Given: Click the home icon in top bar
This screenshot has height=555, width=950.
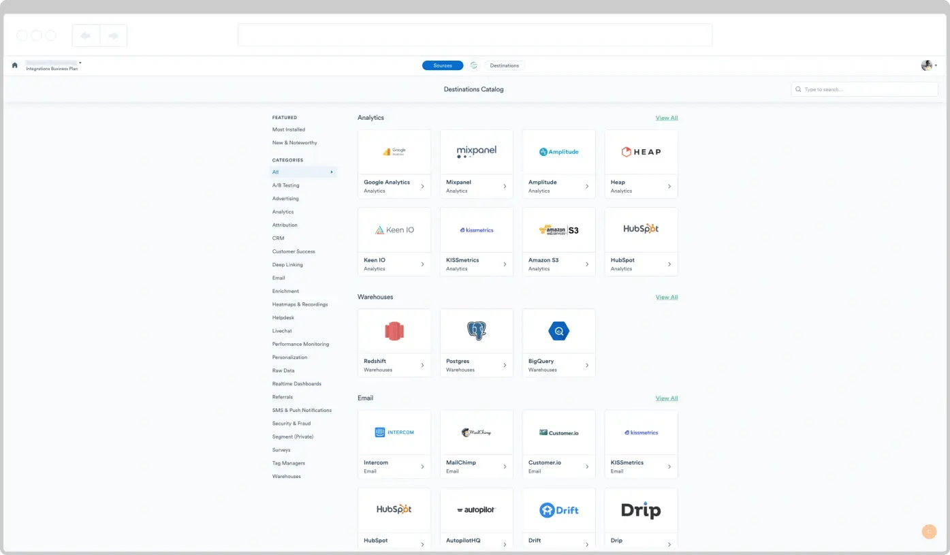Looking at the screenshot, I should 15,65.
